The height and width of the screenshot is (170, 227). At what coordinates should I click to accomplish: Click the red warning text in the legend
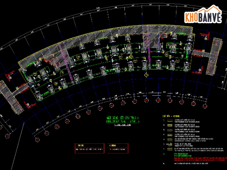[201, 159]
